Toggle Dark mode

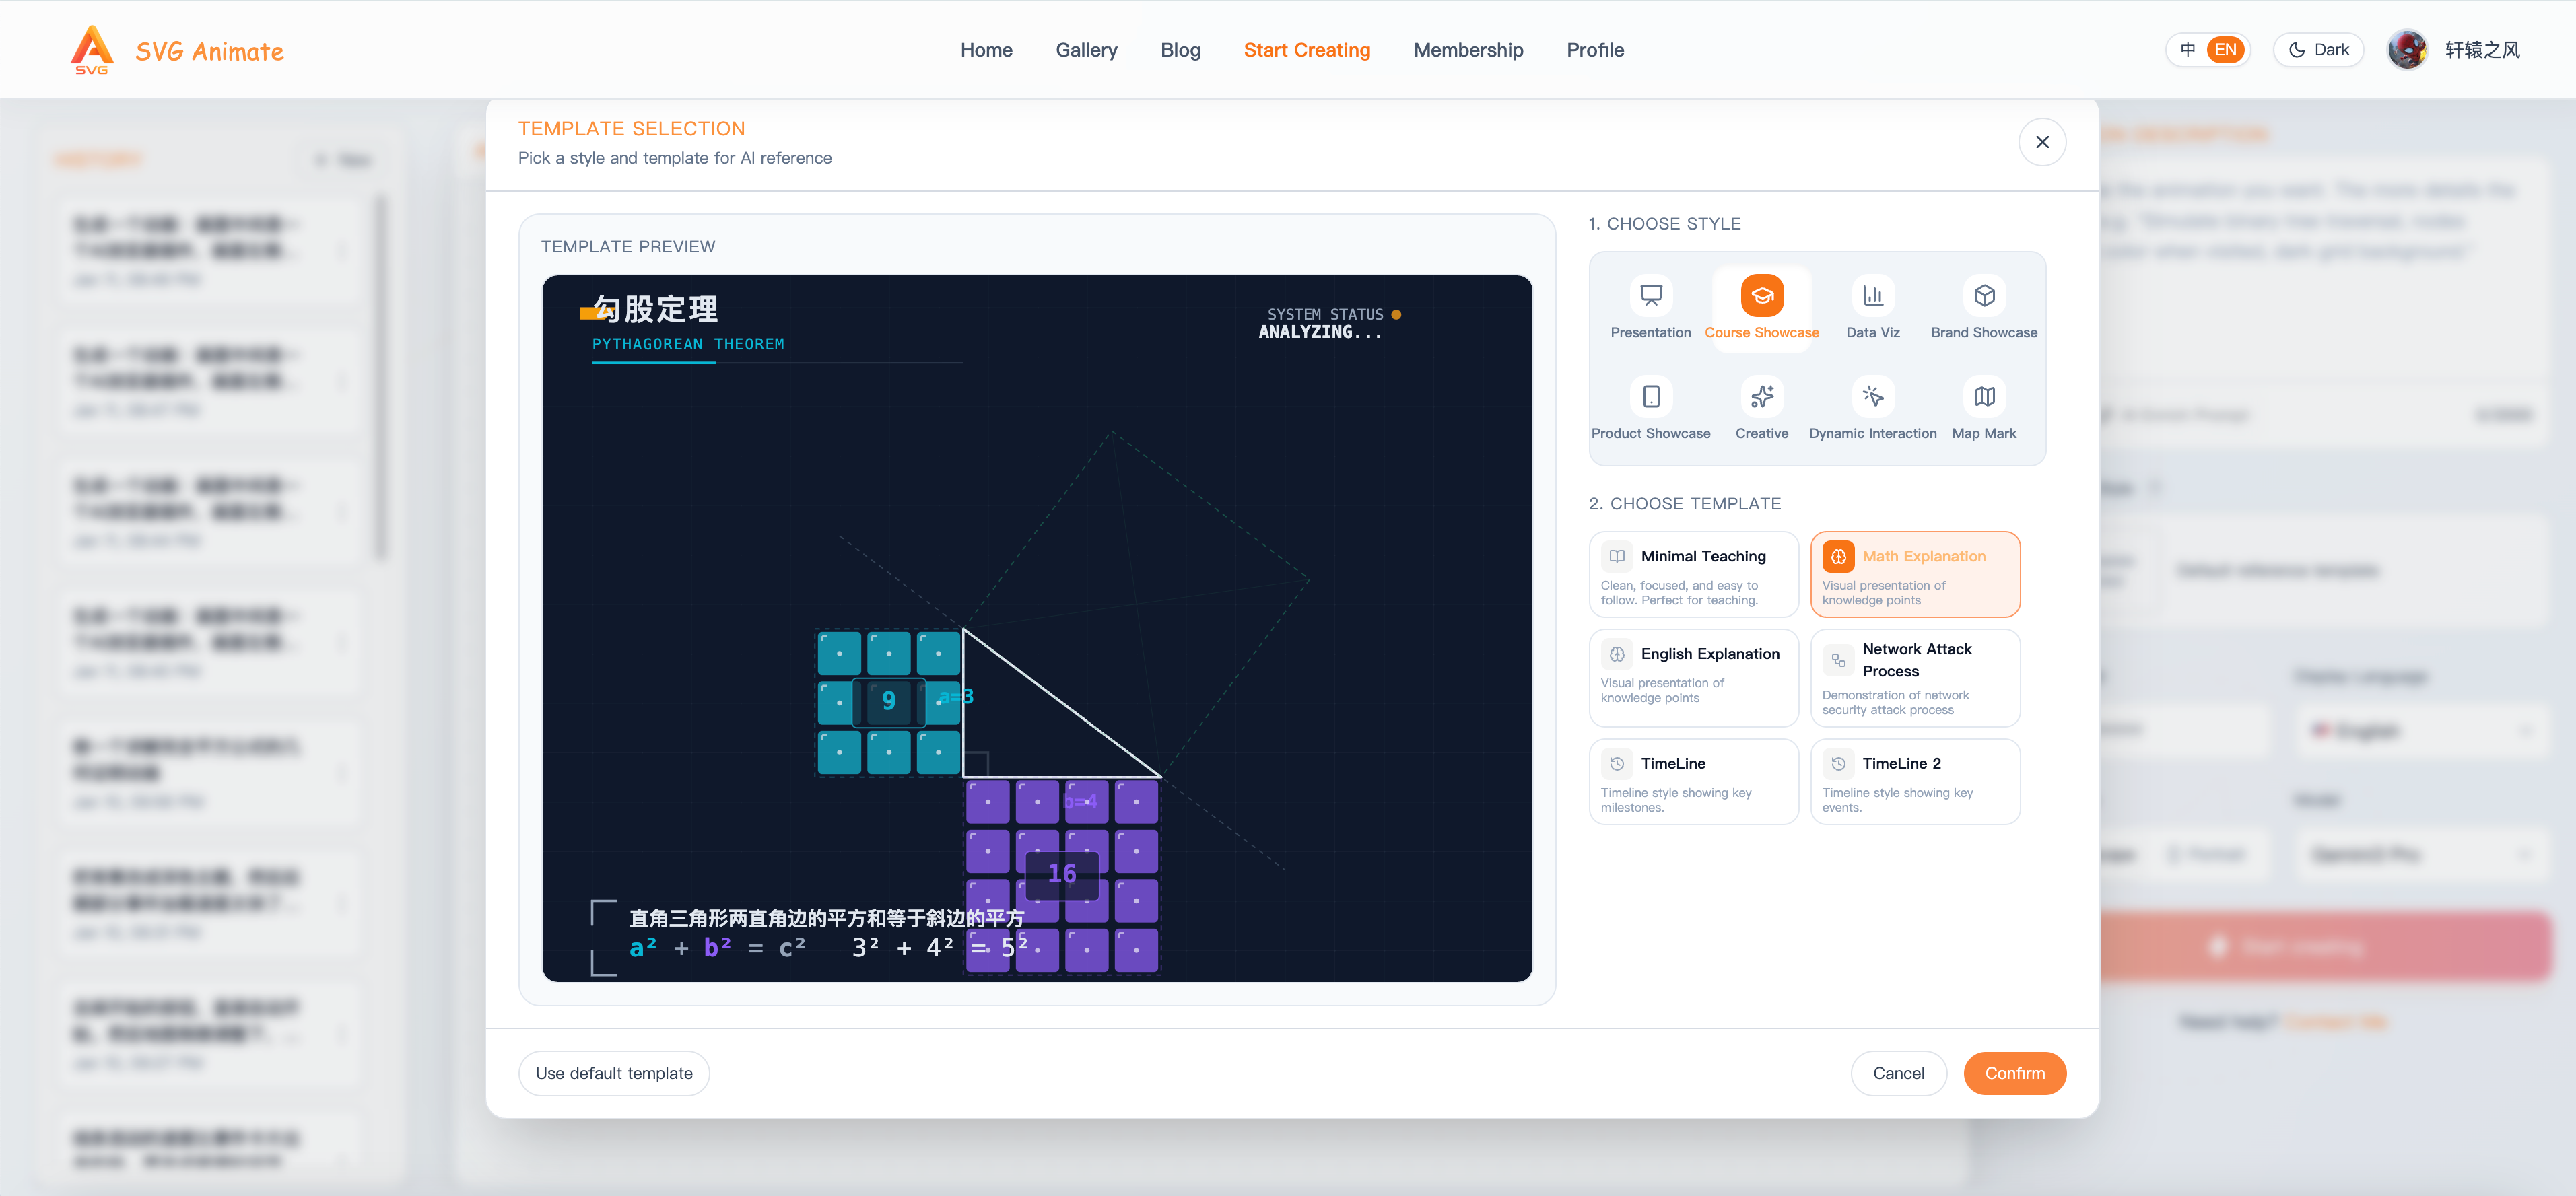2318,49
